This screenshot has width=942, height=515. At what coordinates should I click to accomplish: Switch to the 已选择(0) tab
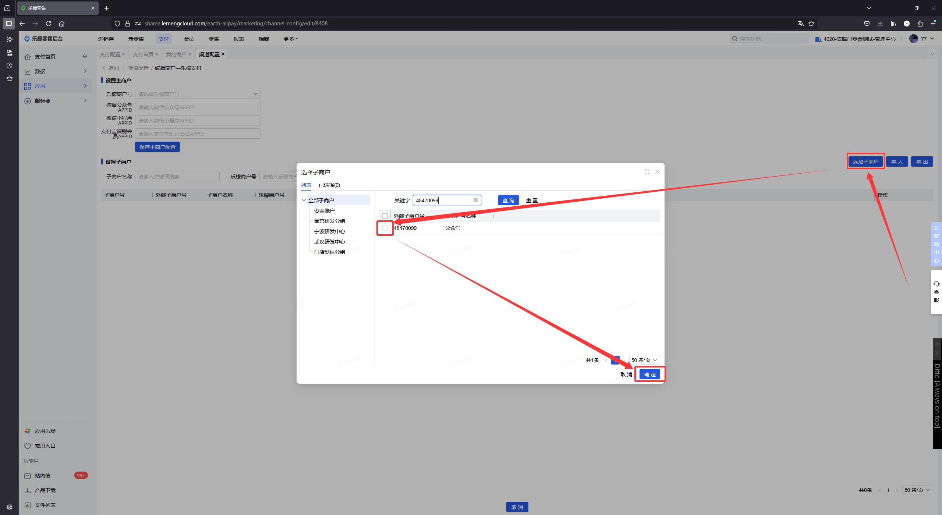[329, 185]
